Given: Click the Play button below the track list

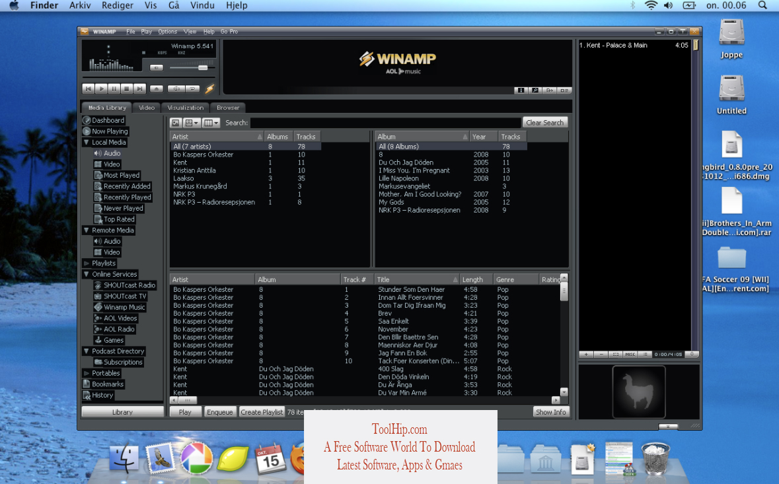Looking at the screenshot, I should click(x=185, y=412).
